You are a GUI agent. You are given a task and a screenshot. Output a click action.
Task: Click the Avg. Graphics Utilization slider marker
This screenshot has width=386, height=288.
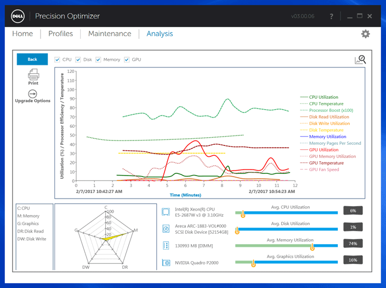(253, 263)
